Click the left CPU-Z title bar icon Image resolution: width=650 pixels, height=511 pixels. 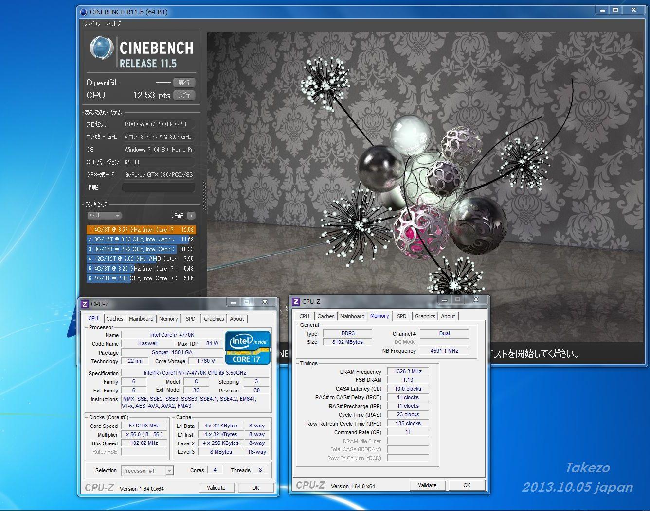85,304
